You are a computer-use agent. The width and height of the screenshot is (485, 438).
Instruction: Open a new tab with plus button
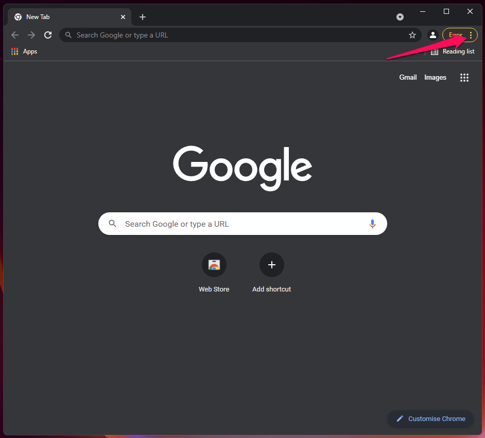[143, 17]
